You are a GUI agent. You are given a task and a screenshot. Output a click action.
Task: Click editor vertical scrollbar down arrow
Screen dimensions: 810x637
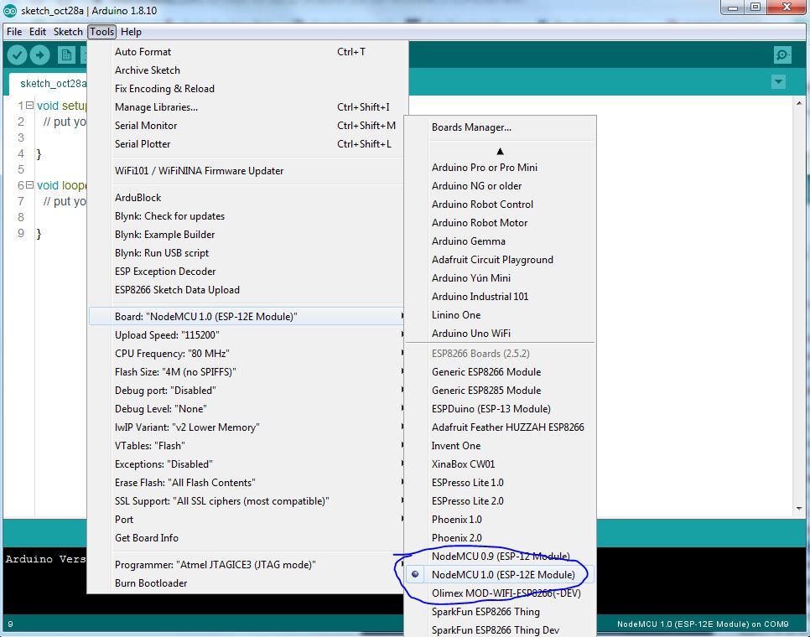click(x=799, y=510)
